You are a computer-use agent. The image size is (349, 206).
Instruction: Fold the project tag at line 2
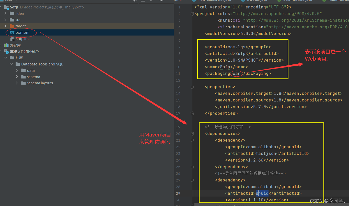tap(192, 14)
